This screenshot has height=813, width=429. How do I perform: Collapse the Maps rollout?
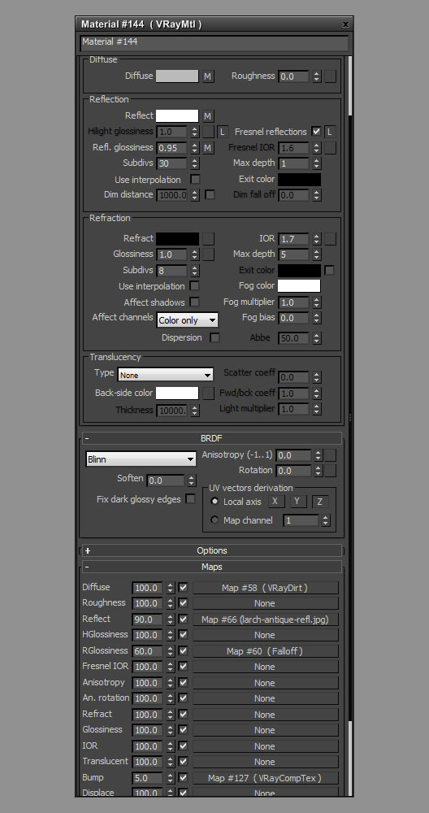[211, 567]
